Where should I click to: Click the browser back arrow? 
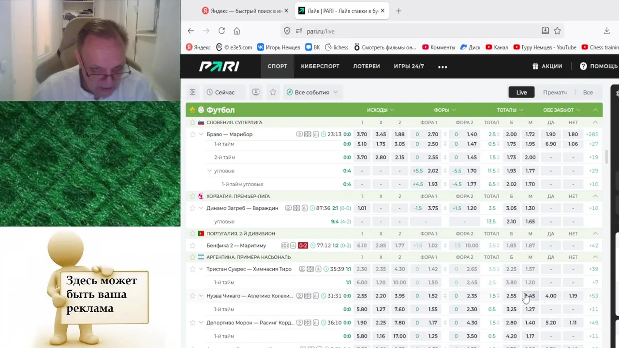191,31
